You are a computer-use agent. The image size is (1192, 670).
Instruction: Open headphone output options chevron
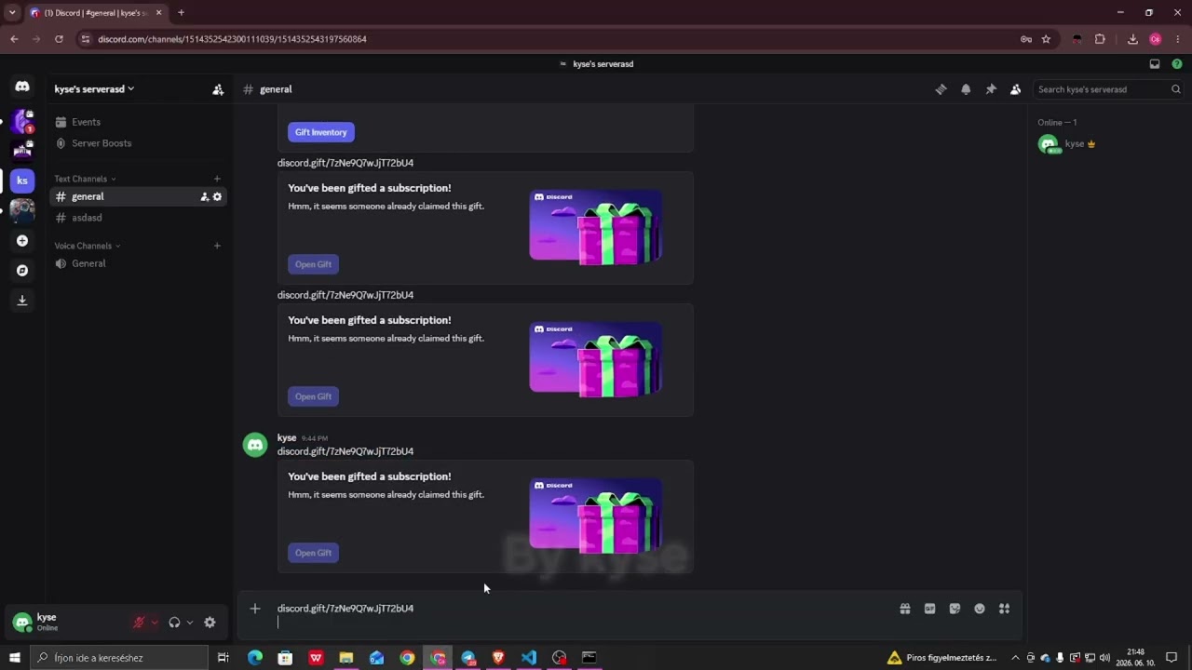[x=189, y=623]
